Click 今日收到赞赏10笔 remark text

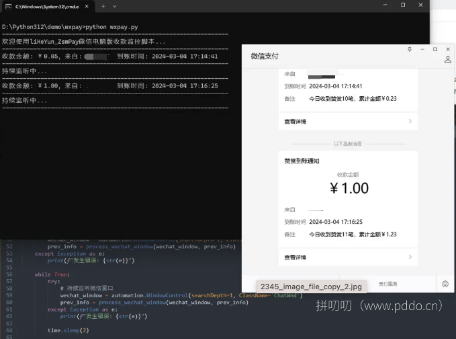[x=353, y=99]
